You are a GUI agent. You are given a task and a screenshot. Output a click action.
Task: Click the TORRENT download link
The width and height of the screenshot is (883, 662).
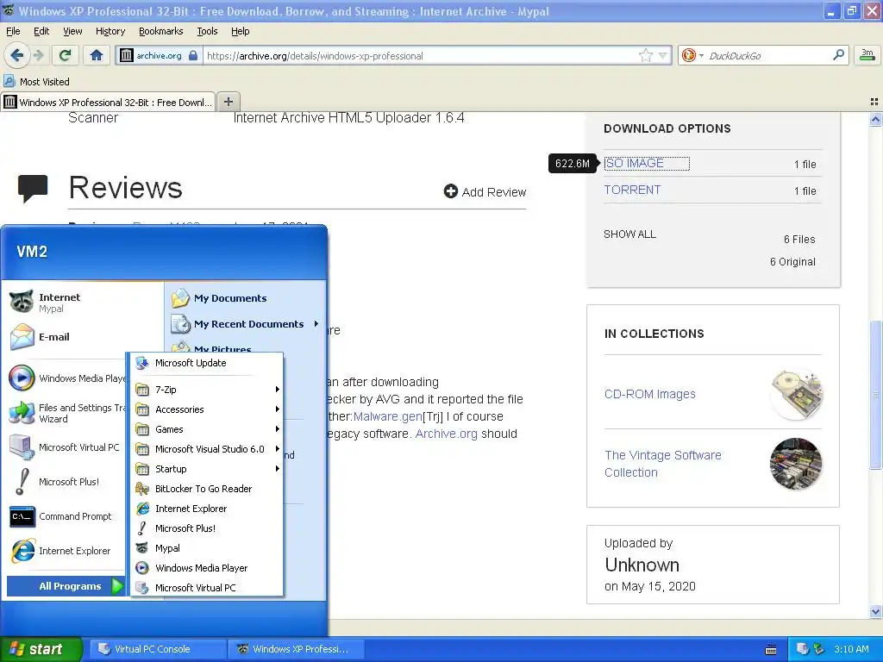click(632, 190)
